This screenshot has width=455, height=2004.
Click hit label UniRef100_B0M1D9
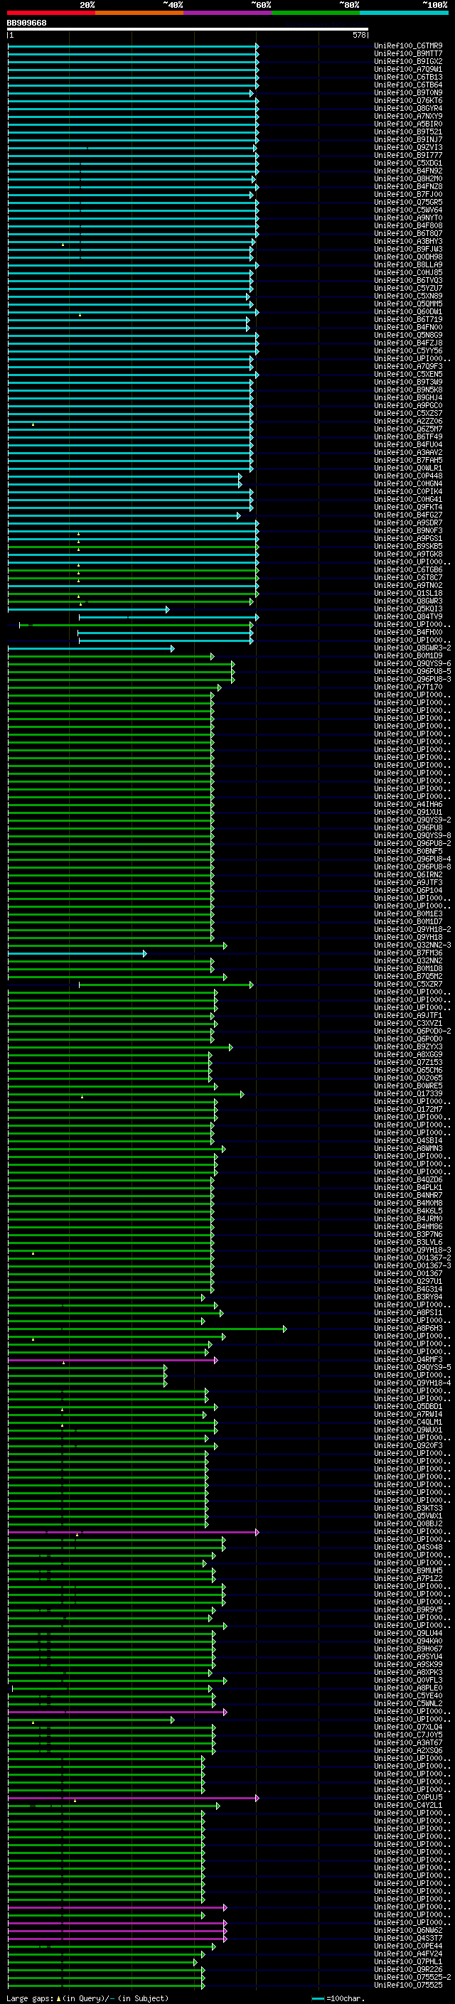click(408, 655)
